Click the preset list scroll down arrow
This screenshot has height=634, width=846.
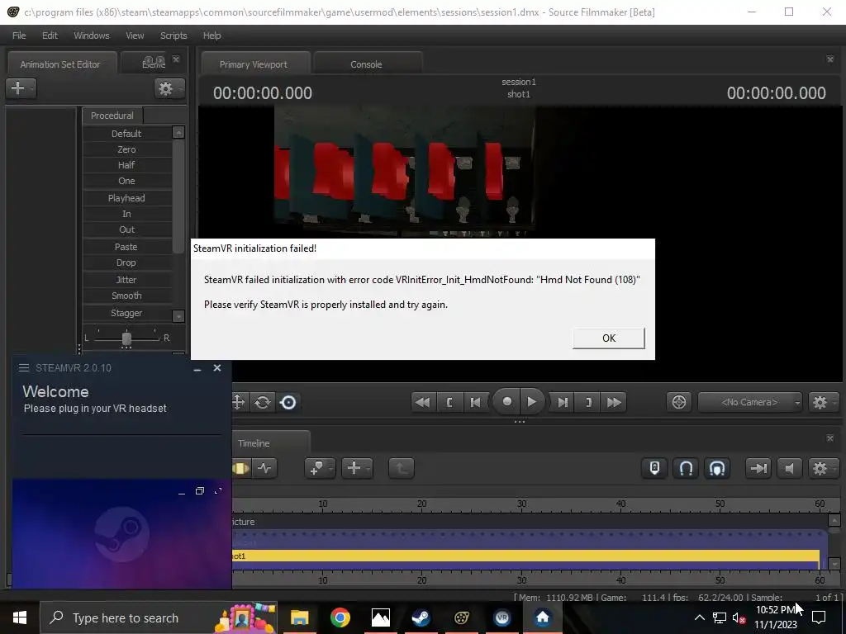tap(178, 316)
